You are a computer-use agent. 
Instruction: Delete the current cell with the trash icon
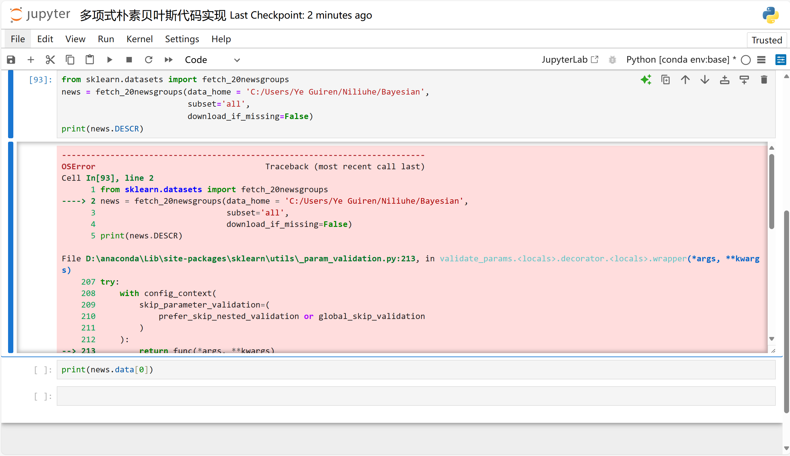coord(764,80)
